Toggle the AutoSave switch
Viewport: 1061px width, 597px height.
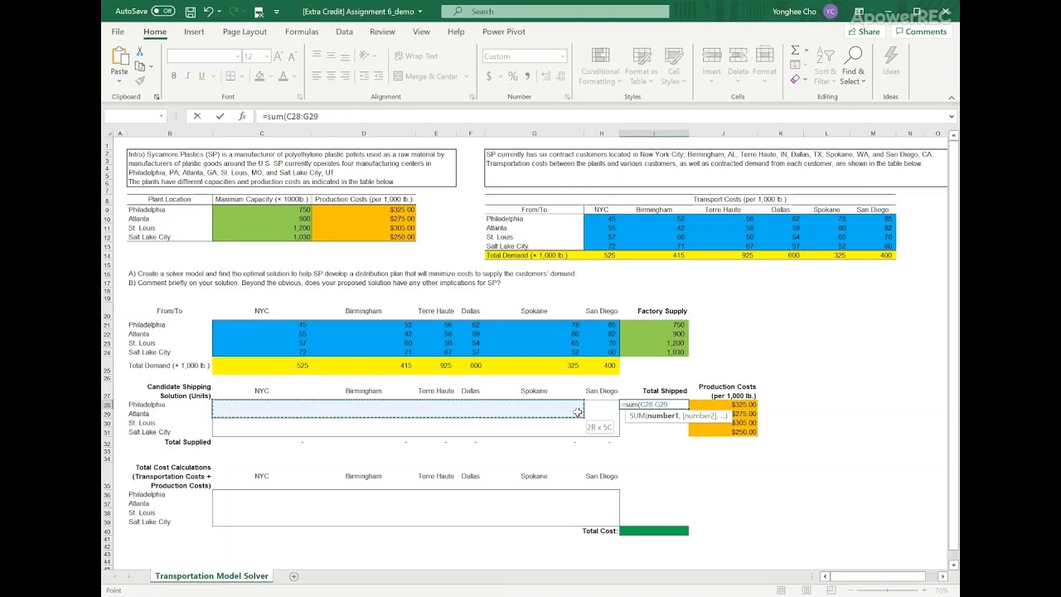162,12
